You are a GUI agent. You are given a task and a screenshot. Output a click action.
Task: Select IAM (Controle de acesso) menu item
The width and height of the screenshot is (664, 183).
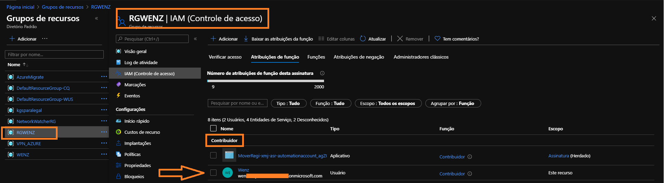point(155,73)
